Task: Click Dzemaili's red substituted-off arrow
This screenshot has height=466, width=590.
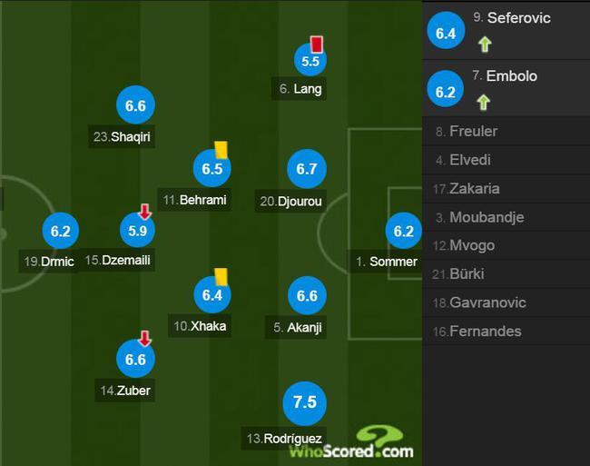Action: point(145,212)
